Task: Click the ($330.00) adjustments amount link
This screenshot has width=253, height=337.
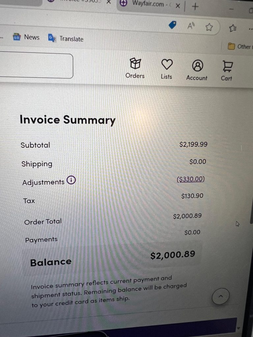Action: 191,179
